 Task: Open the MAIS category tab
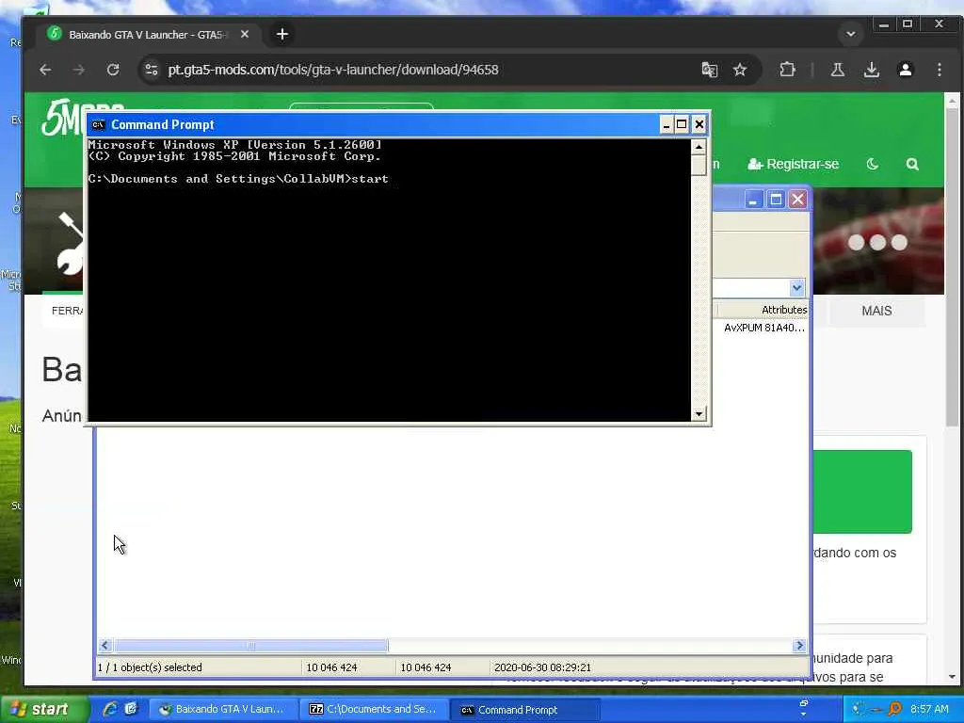876,311
